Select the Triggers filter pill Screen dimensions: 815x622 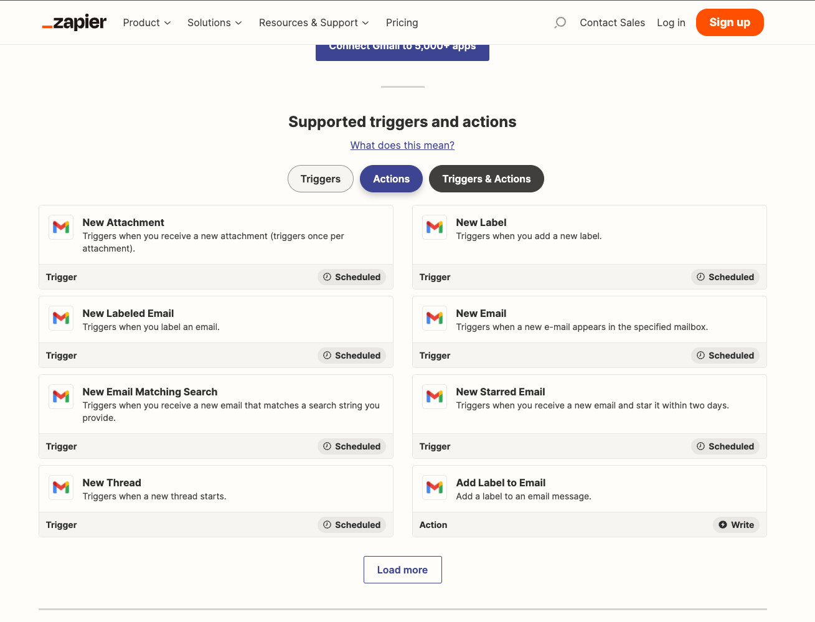tap(320, 179)
